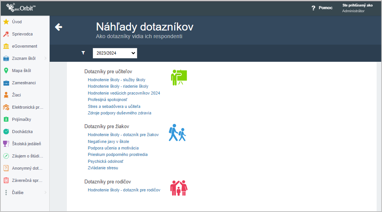Screen dimensions: 382x212
Task: Click the orange Žiaci student icon
Action: point(6,95)
